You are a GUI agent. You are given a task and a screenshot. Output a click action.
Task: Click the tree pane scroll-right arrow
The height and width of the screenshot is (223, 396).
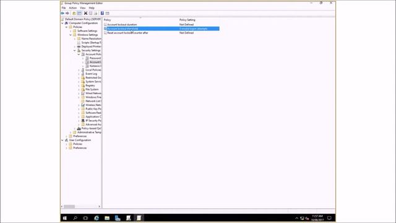(x=99, y=206)
